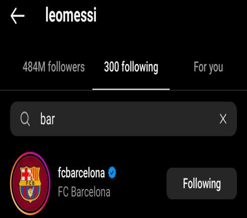Tap the leomessi title in the header
This screenshot has width=247, height=218.
click(71, 14)
